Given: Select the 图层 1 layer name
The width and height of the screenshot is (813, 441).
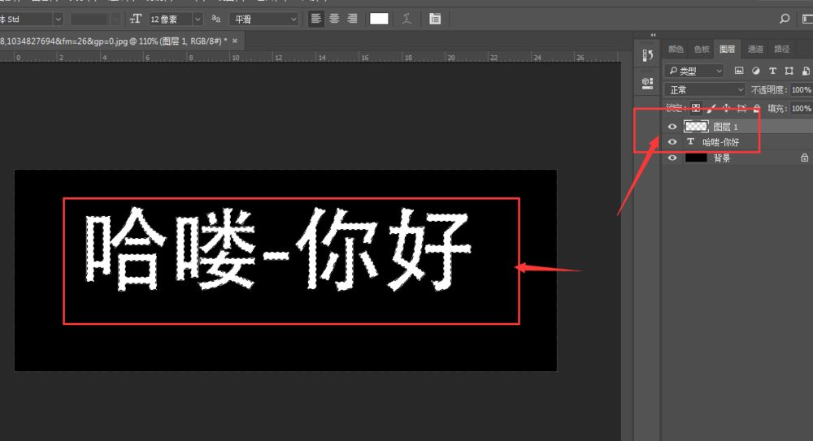Looking at the screenshot, I should click(725, 127).
